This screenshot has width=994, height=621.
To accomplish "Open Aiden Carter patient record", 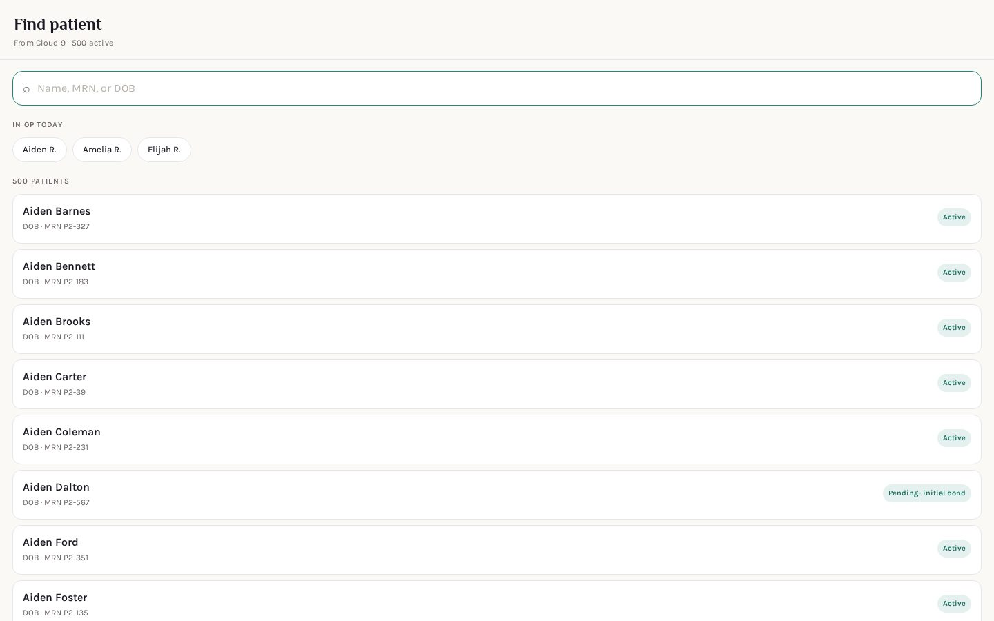I will [497, 384].
